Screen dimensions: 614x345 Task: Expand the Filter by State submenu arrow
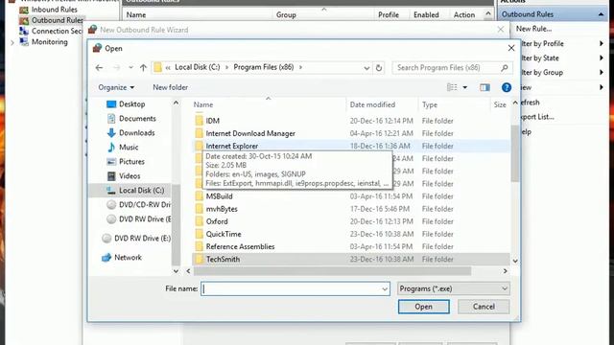click(602, 57)
